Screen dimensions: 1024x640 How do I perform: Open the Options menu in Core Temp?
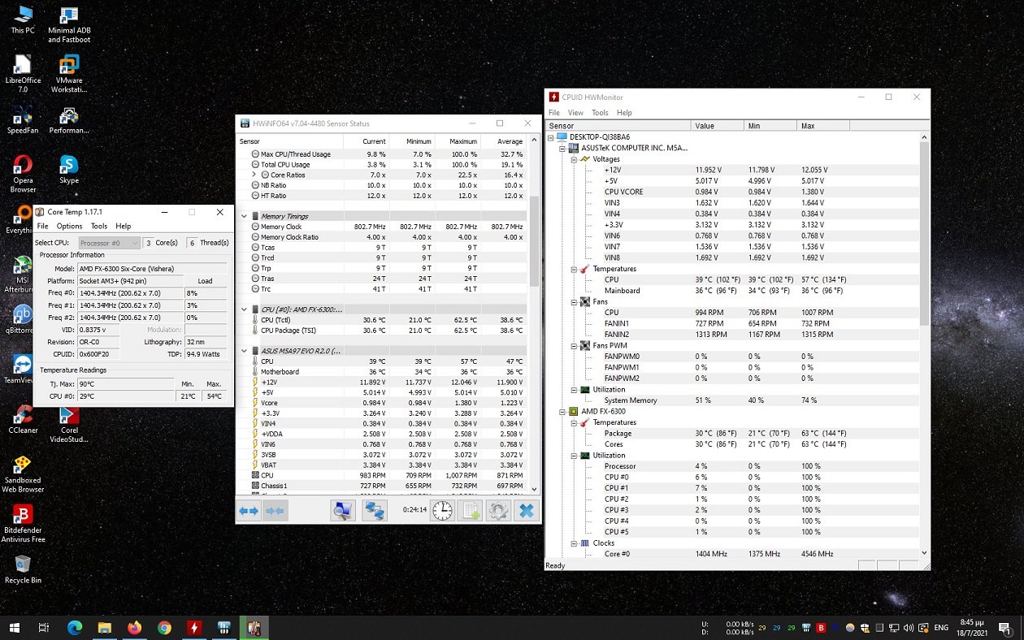[x=69, y=227]
